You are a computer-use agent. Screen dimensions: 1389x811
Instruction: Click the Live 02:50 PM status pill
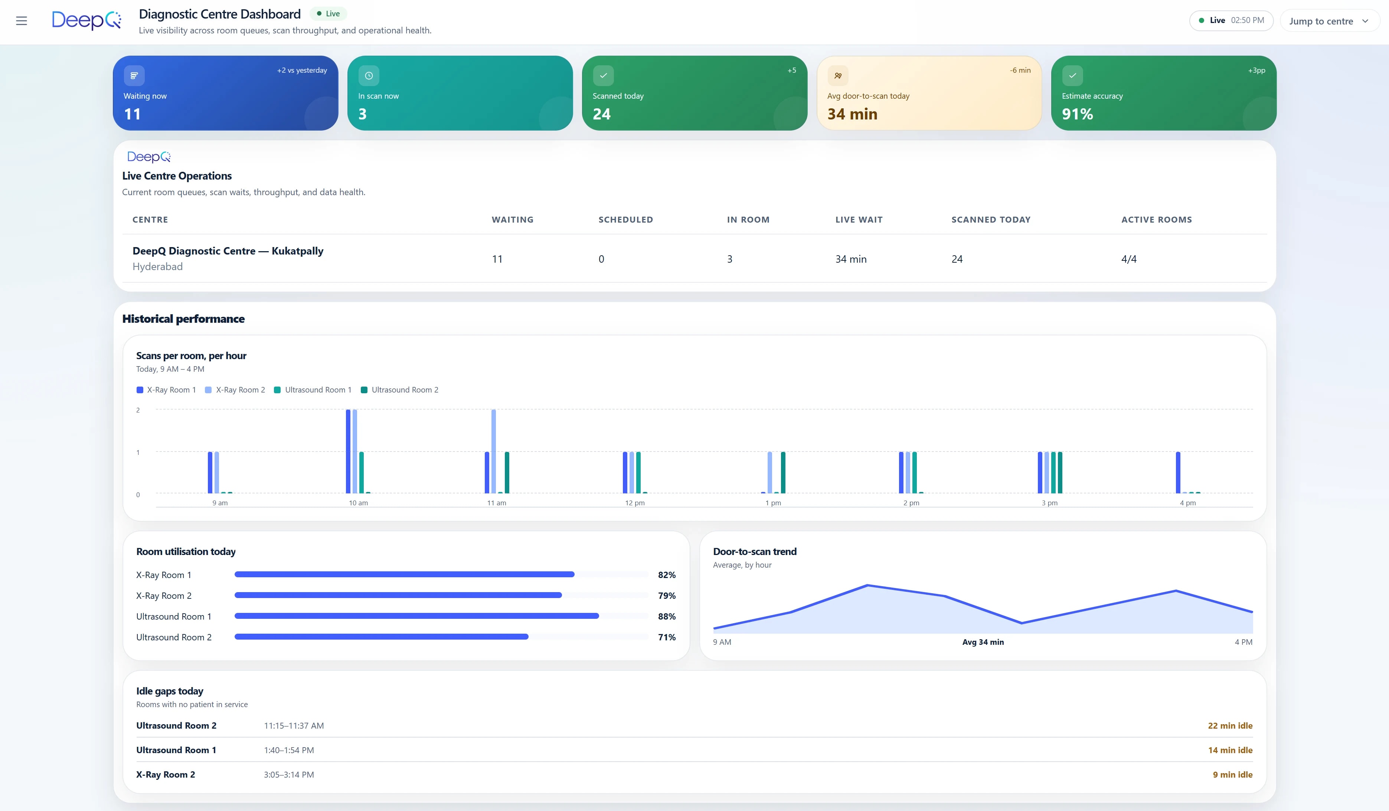1231,20
